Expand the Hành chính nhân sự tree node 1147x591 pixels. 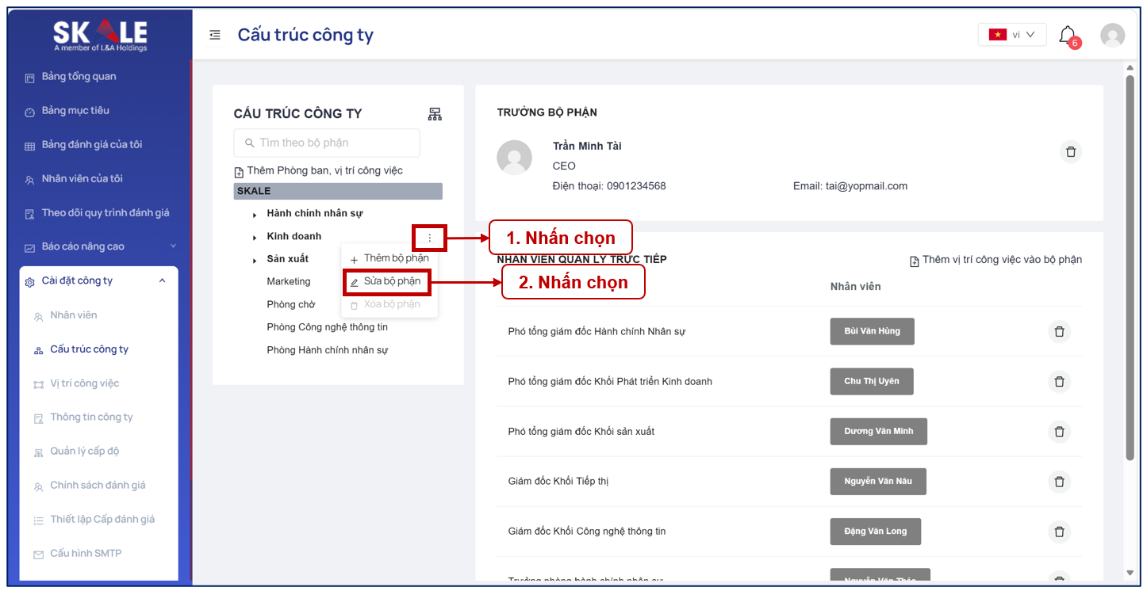coord(255,215)
